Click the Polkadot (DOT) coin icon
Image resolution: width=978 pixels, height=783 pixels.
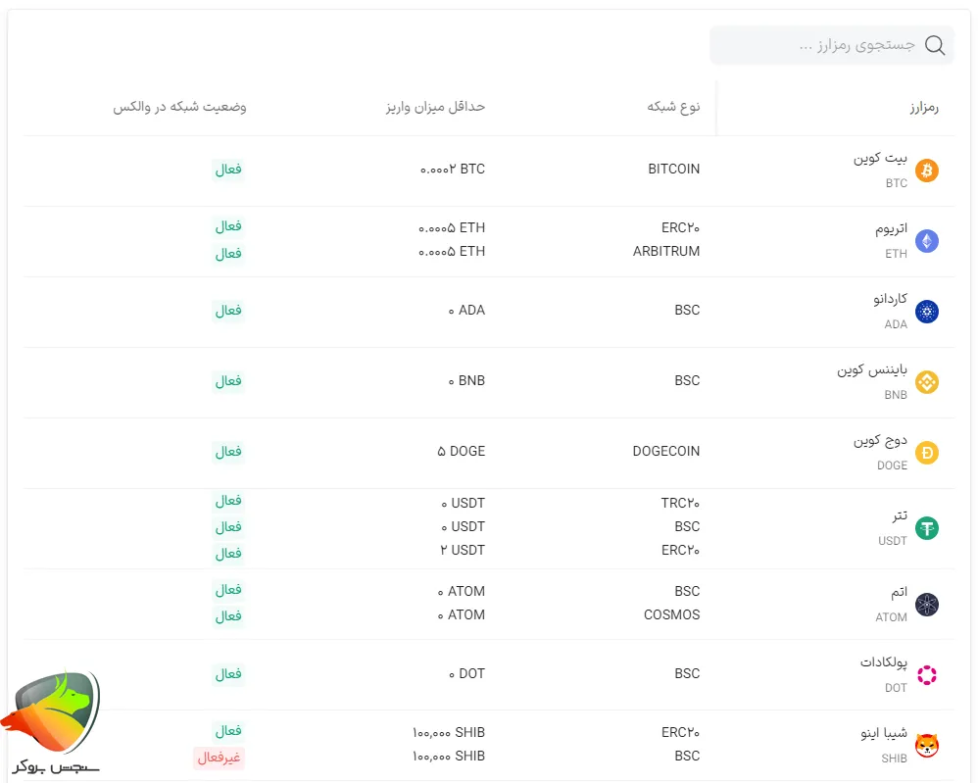(x=926, y=675)
